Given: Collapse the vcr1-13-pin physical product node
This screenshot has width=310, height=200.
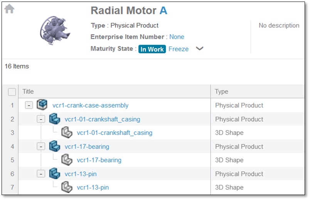Looking at the screenshot, I should [41, 174].
